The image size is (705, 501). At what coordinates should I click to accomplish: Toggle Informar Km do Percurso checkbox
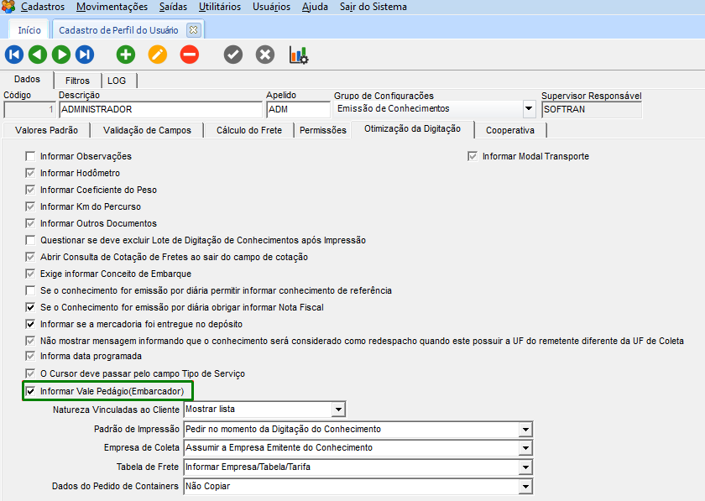[x=30, y=206]
